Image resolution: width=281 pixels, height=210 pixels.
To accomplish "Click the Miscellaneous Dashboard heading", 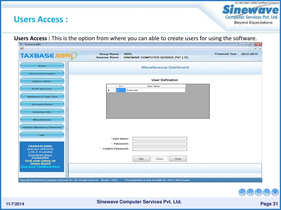I will tap(165, 67).
